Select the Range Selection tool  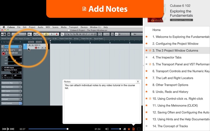[65, 34]
